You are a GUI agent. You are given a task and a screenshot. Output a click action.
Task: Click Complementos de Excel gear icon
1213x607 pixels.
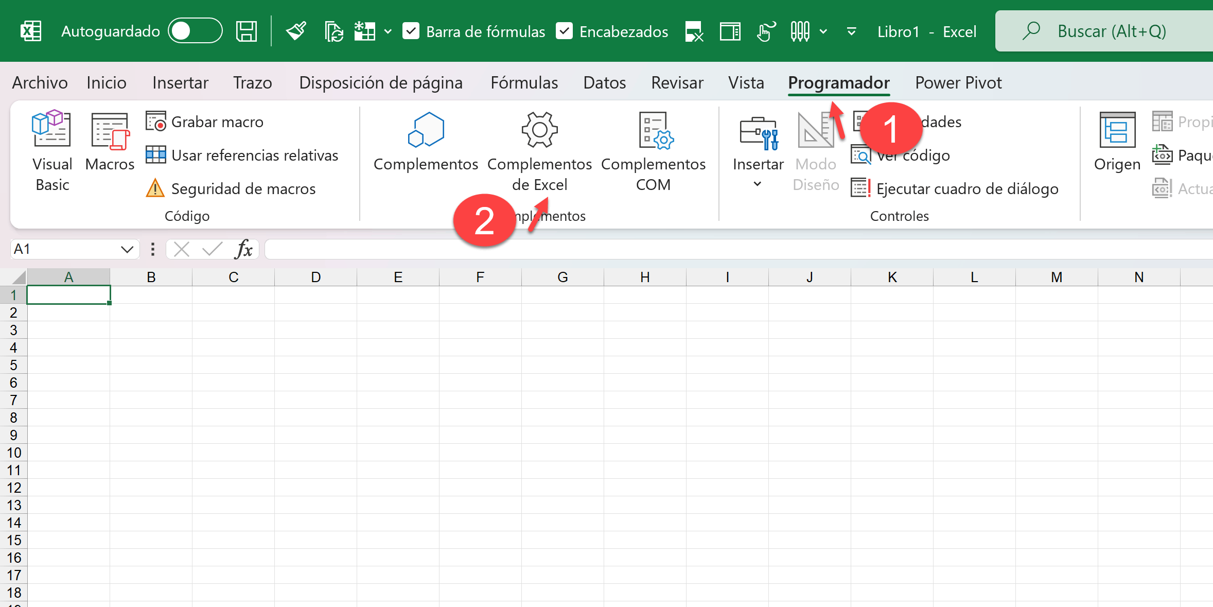539,130
